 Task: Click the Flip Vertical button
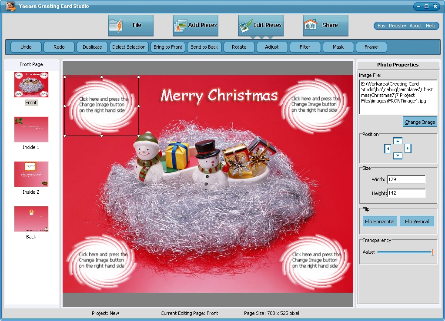pyautogui.click(x=417, y=221)
